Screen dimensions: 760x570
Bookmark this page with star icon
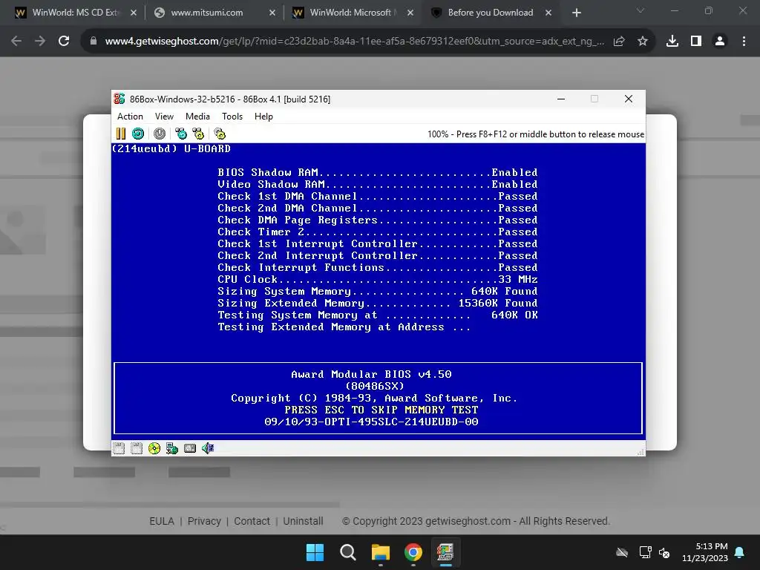click(x=643, y=42)
